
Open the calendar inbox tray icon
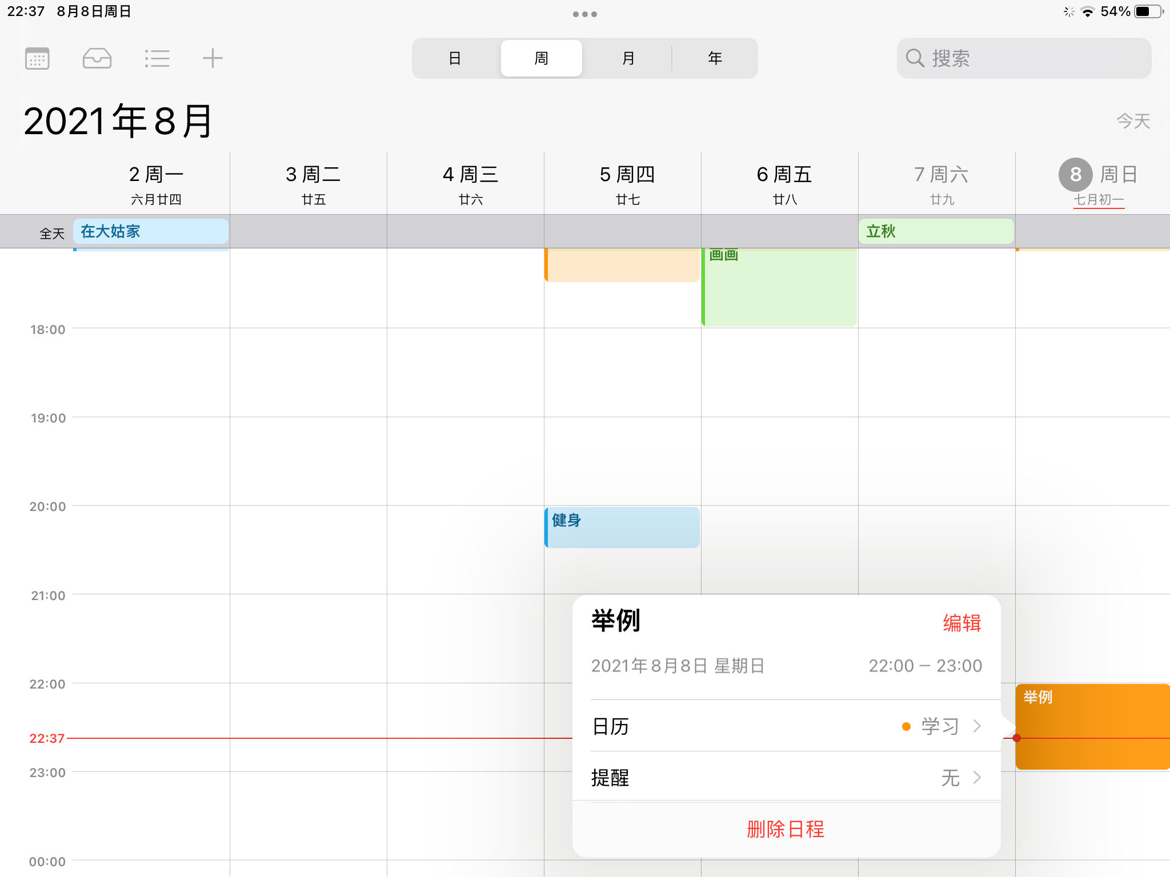(97, 58)
